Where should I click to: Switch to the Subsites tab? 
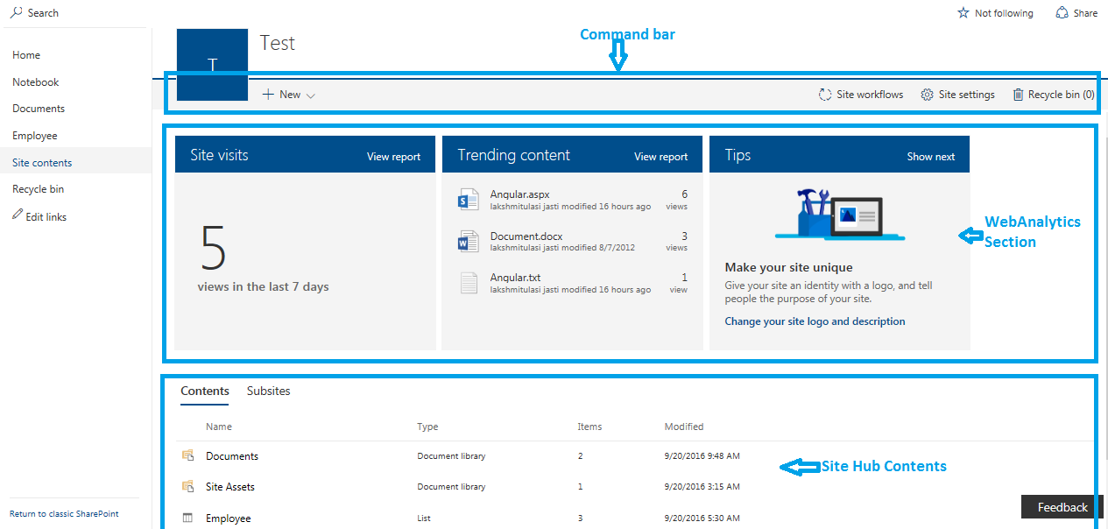tap(268, 391)
